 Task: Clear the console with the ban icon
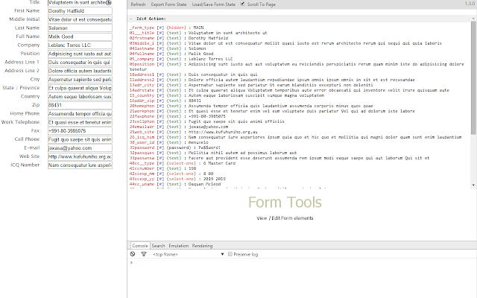click(133, 254)
